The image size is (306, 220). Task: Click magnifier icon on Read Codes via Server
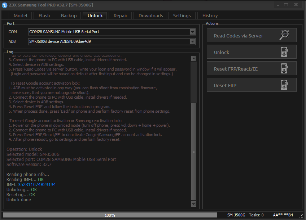(x=284, y=35)
